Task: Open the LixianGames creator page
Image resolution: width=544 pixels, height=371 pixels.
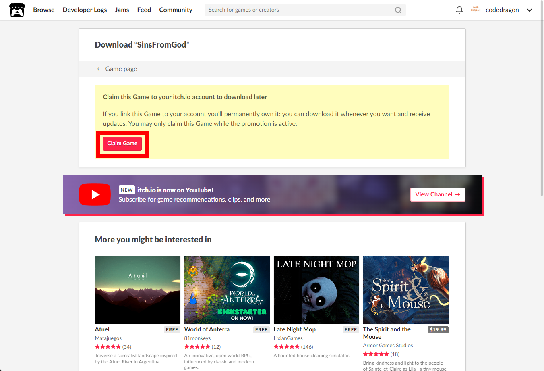Action: point(288,338)
